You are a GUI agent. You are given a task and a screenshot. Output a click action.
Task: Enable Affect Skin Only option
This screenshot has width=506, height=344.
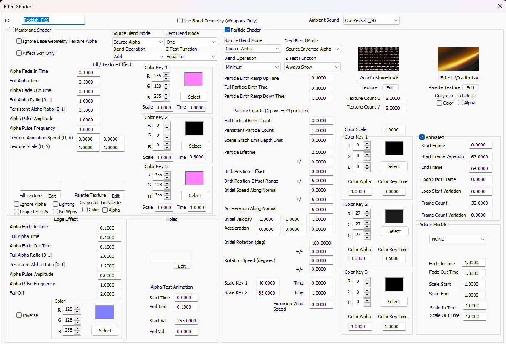coord(19,53)
